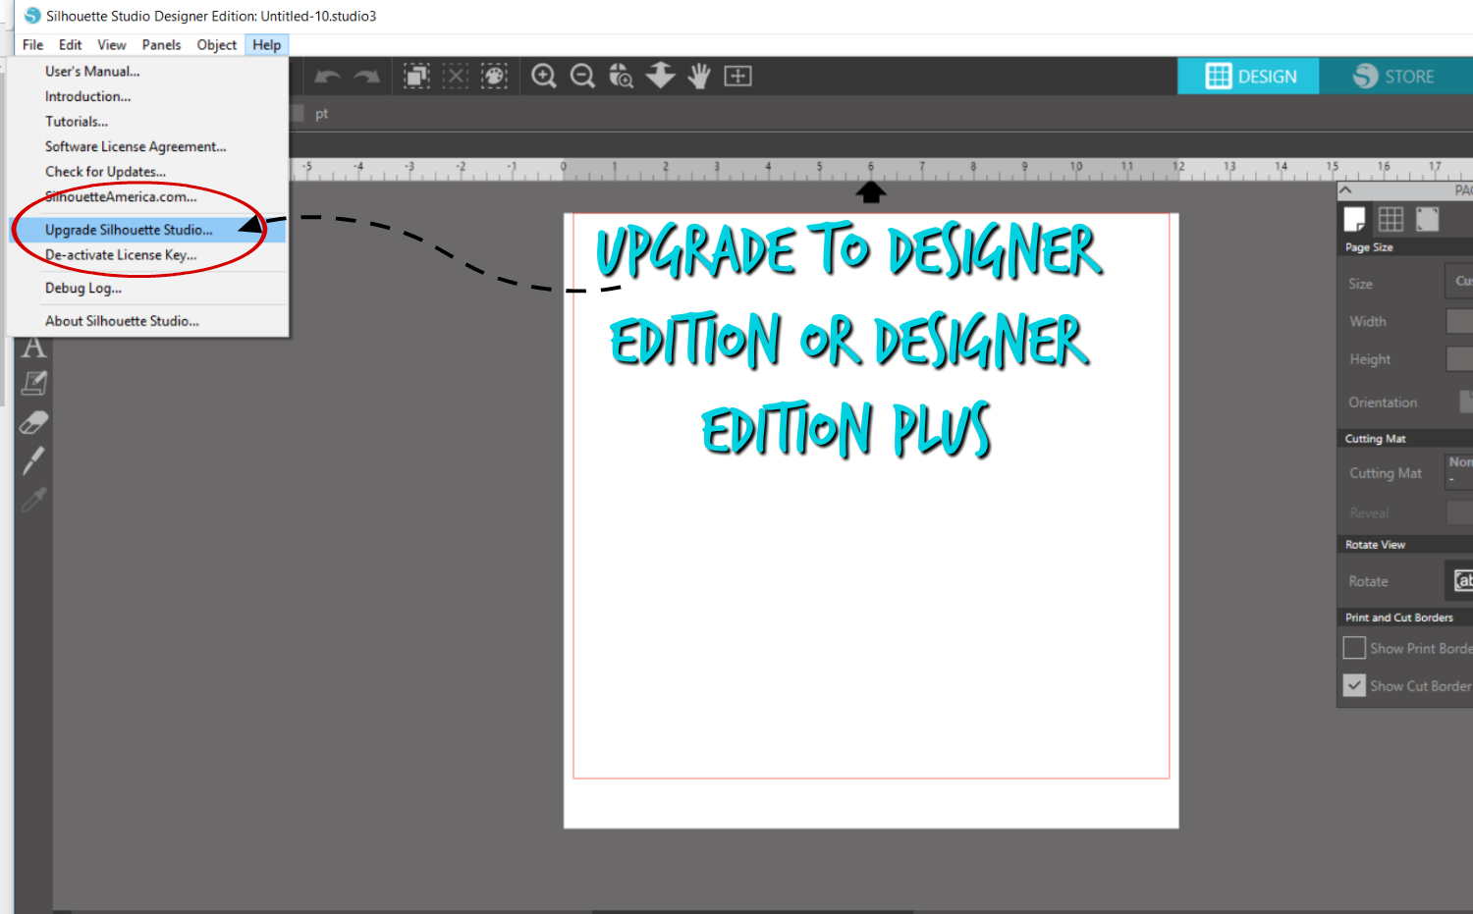Click the Fit to Window icon
The width and height of the screenshot is (1473, 914).
point(737,76)
